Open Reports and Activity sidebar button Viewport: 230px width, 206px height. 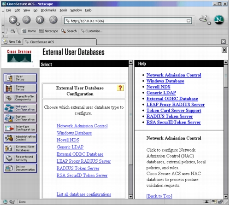(x=20, y=159)
